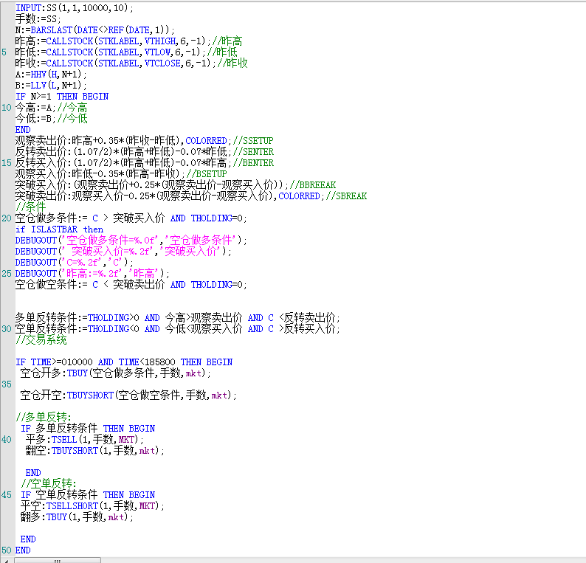Click line number 20 in the gutter
Screen dimensions: 586x563
7,218
